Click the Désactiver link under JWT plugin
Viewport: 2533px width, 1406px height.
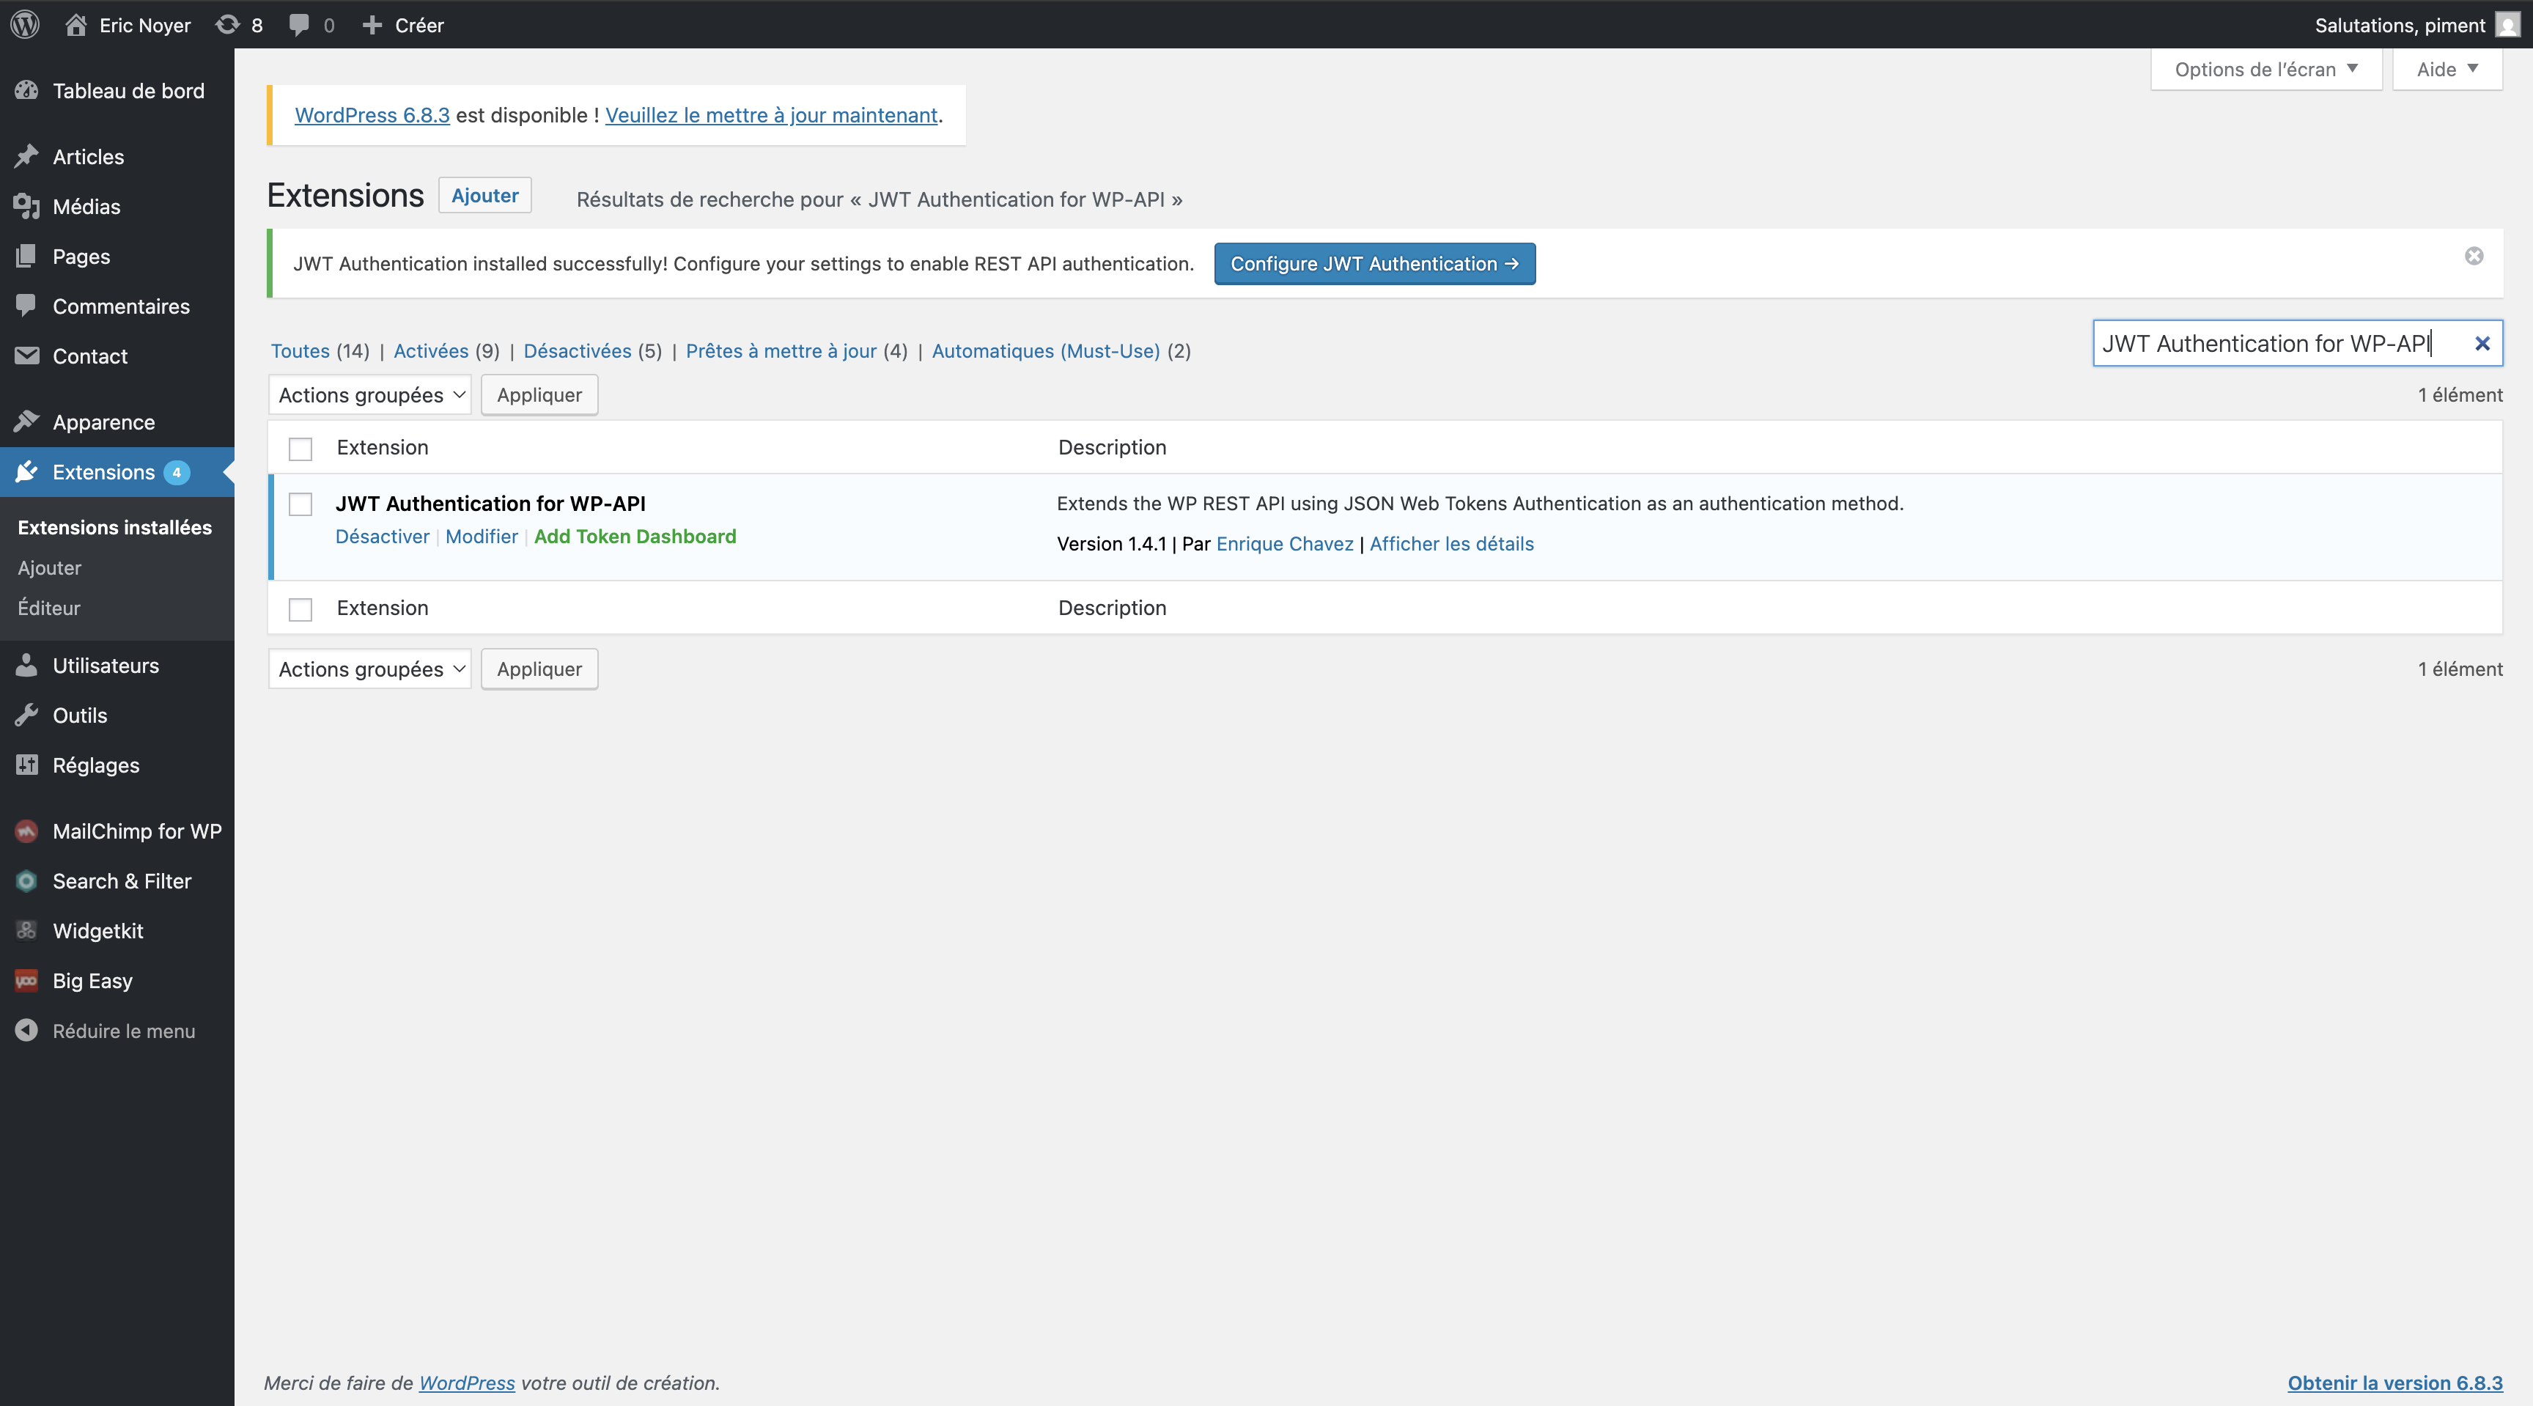tap(382, 536)
